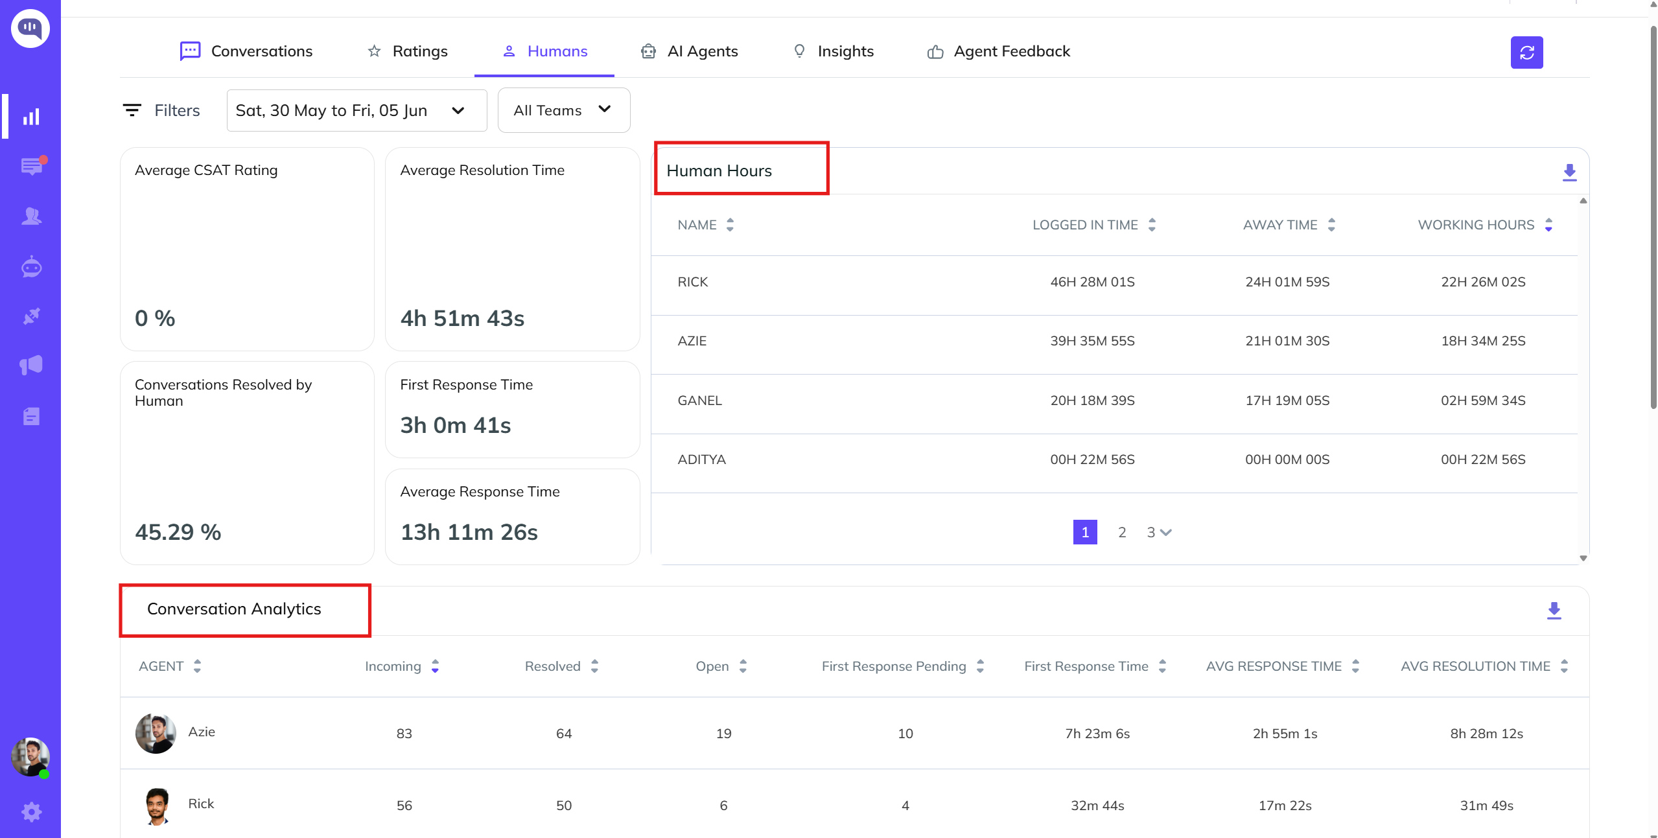Screen dimensions: 1658x838
Task: Click the RICK row name in Human Hours
Action: coord(692,282)
